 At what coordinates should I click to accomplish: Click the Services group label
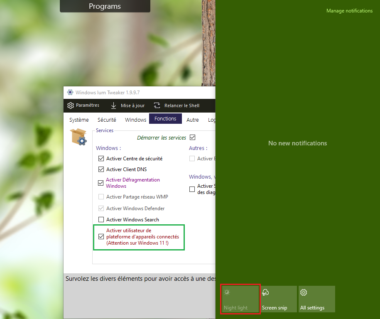coord(105,130)
